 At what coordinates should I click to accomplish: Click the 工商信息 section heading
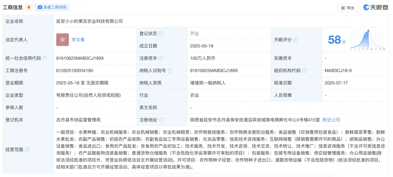click(x=13, y=7)
